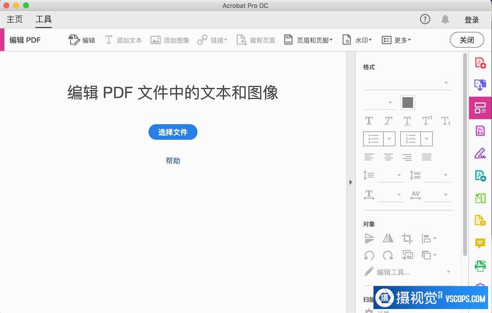The height and width of the screenshot is (313, 492).
Task: Open the font name dropdown
Action: tap(407, 83)
